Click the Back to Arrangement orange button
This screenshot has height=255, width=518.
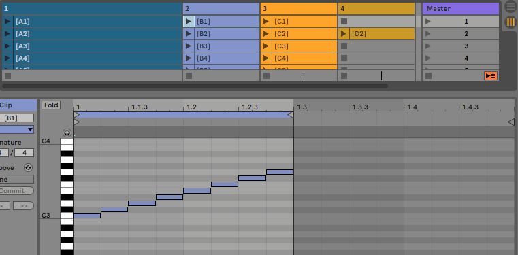[x=491, y=75]
